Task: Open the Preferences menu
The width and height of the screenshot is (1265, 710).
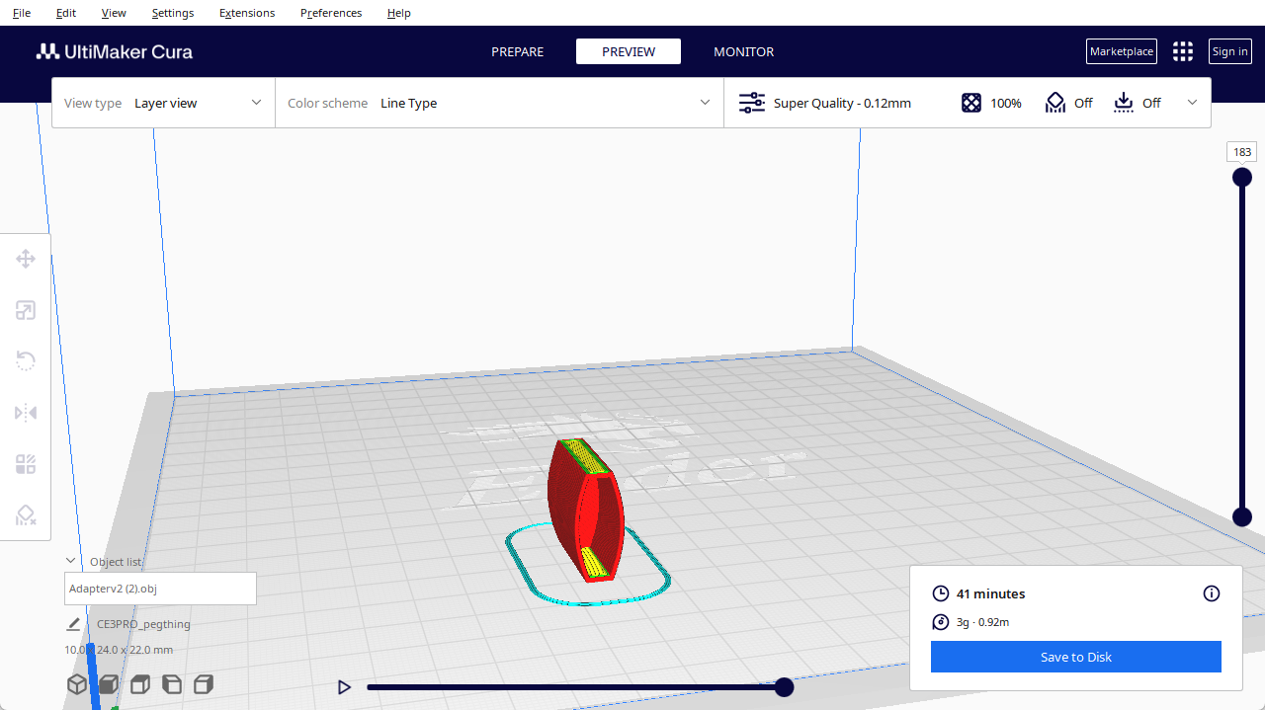Action: click(x=331, y=13)
